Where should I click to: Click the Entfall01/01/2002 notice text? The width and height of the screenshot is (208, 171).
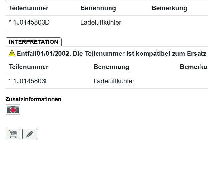coord(44,54)
